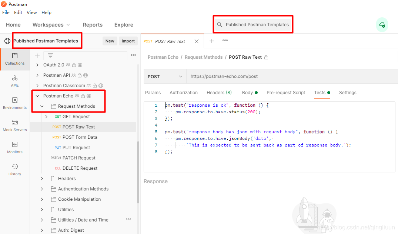Open the Environments sidebar panel
Screen dimensions: 398x234
pos(15,103)
